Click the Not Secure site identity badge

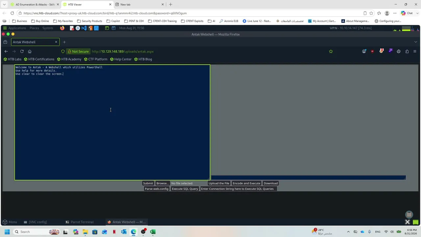click(x=78, y=51)
